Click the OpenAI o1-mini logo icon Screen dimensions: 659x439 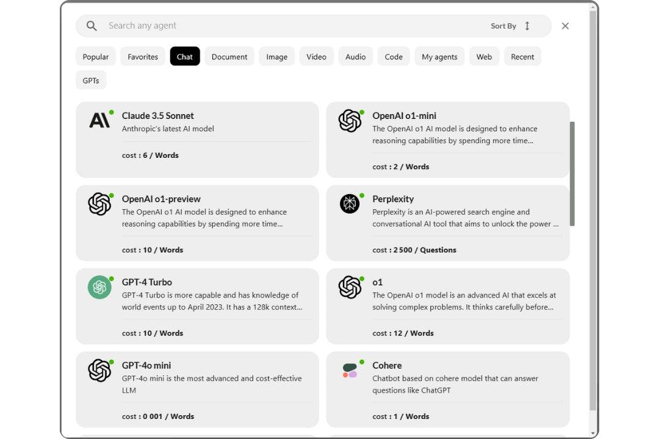click(x=349, y=121)
